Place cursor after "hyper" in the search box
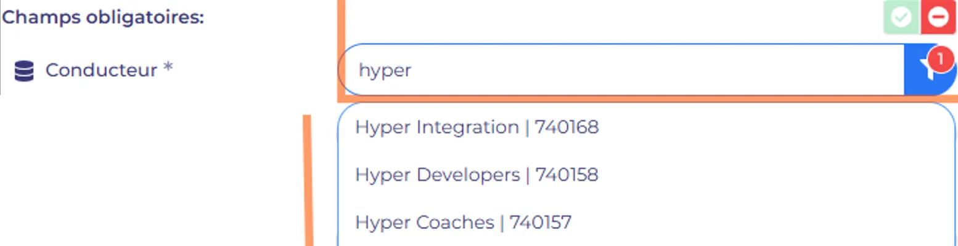 point(412,71)
